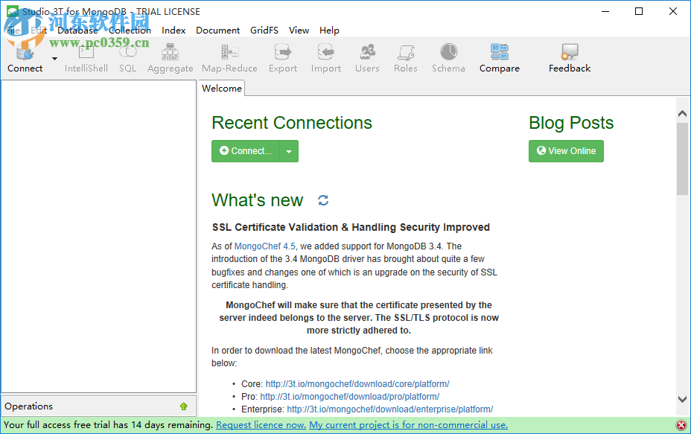Launch IntelliShell
691x434 pixels.
(x=86, y=58)
